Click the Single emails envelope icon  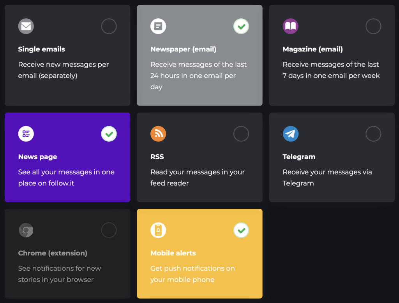[x=26, y=26]
